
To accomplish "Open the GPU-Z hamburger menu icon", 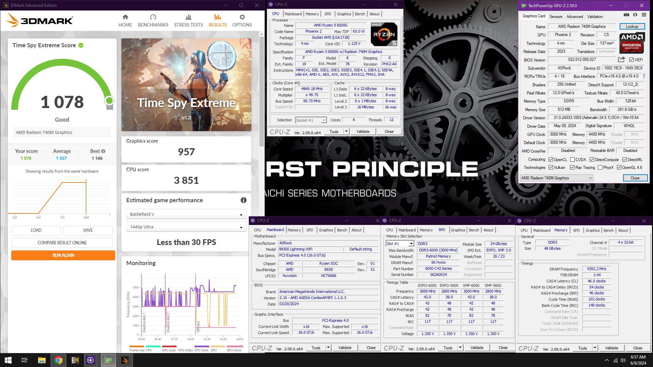I will pyautogui.click(x=644, y=15).
